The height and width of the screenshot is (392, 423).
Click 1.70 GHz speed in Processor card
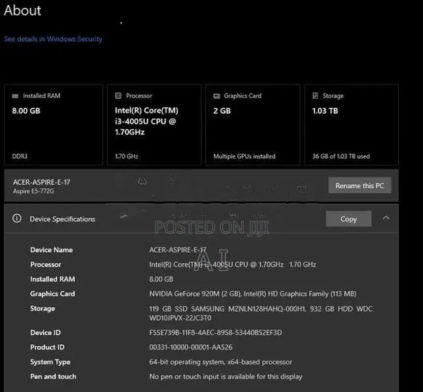click(127, 156)
